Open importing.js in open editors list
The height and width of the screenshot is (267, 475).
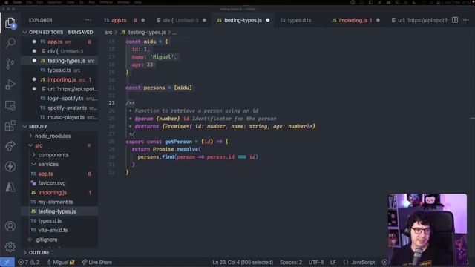(59, 79)
